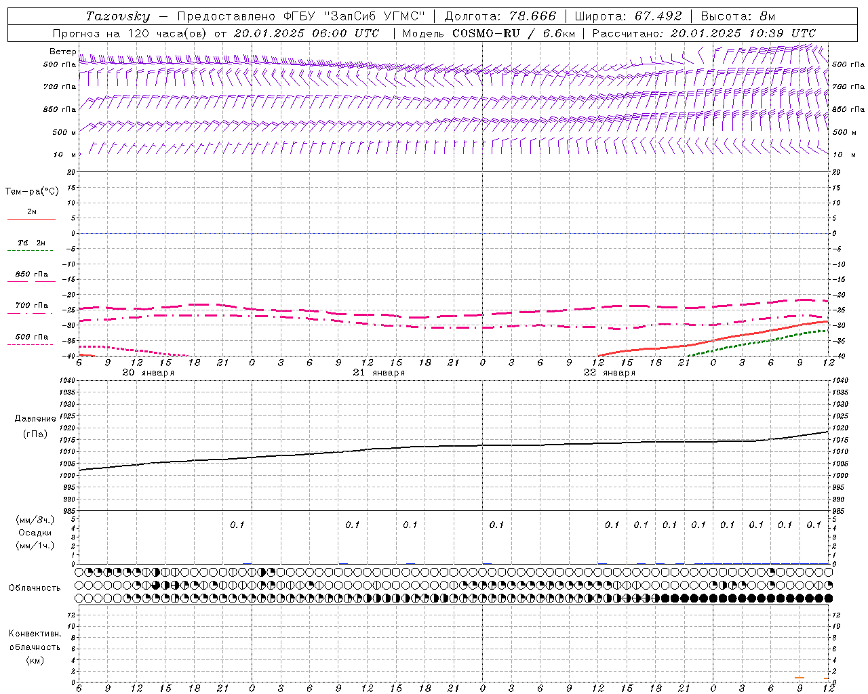Click the 'Ветер' wind section label
Screen dimensions: 868x694
coord(63,52)
